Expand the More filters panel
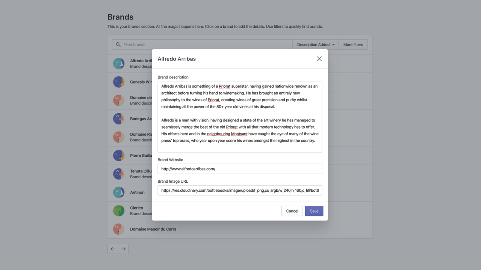Image resolution: width=481 pixels, height=270 pixels. 353,44
